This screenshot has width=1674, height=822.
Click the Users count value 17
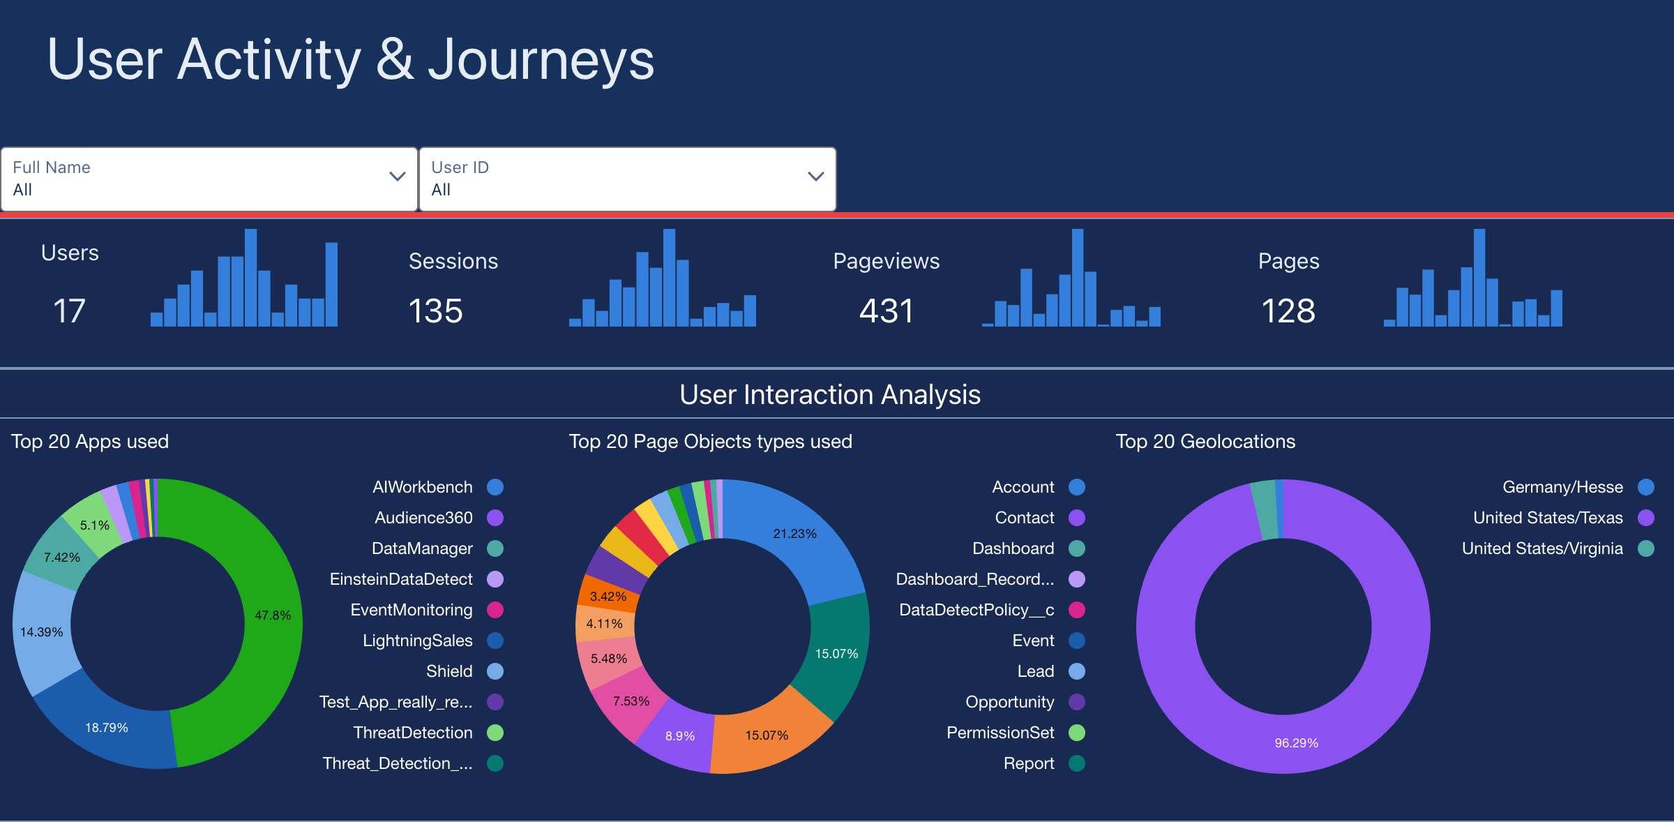point(69,311)
